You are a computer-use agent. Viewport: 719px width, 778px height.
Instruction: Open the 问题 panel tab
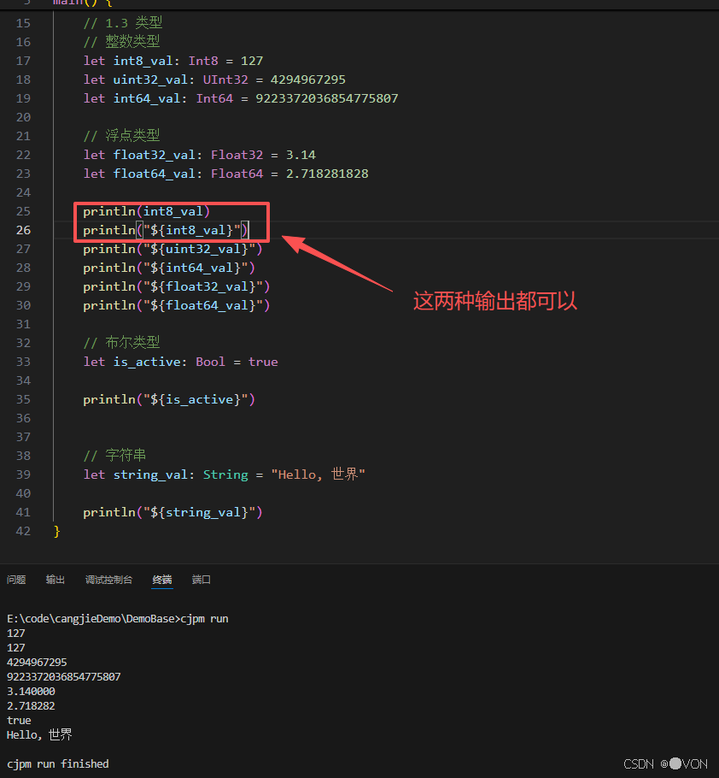tap(16, 580)
